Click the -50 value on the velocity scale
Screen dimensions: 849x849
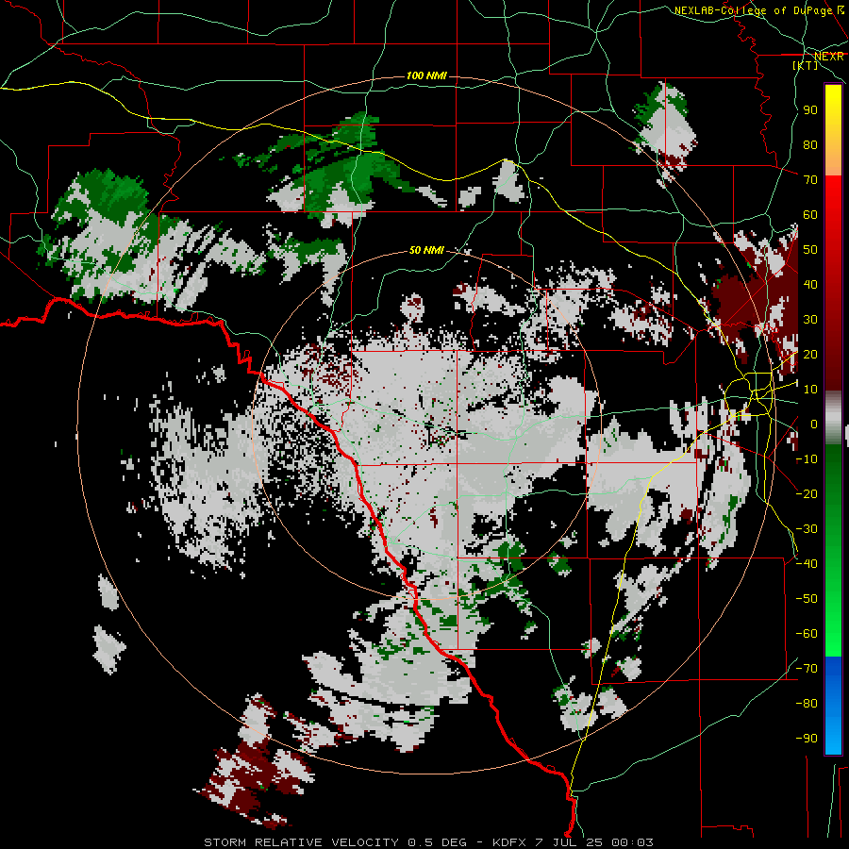point(807,599)
